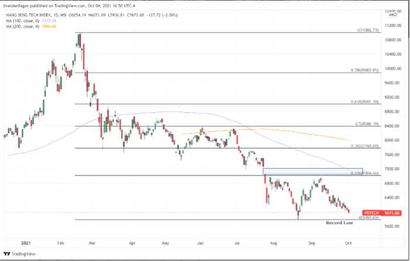Click the 9200.00 price axis label
The image size is (410, 261).
393,97
